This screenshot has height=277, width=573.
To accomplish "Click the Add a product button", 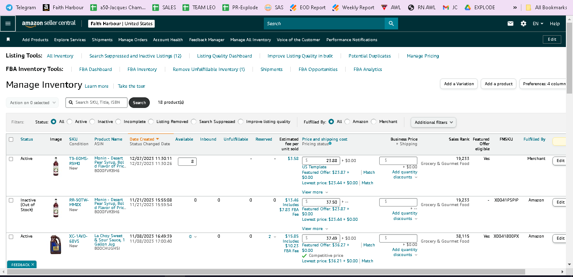I will [x=499, y=84].
